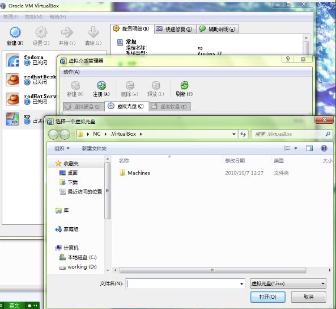Click the Start (开始) arrow icon in VirtualBox
This screenshot has height=309, width=336.
click(67, 32)
